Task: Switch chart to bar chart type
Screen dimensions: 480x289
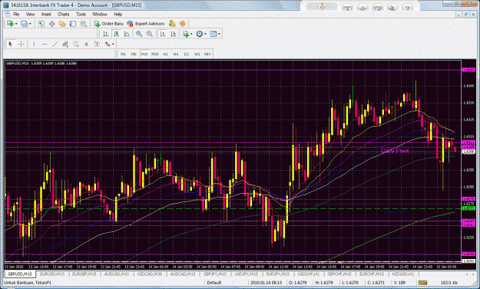Action: click(x=106, y=34)
